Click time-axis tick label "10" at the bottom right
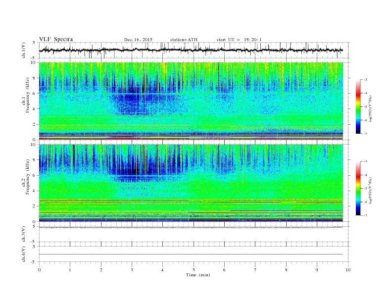This screenshot has width=392, height=303. [348, 270]
